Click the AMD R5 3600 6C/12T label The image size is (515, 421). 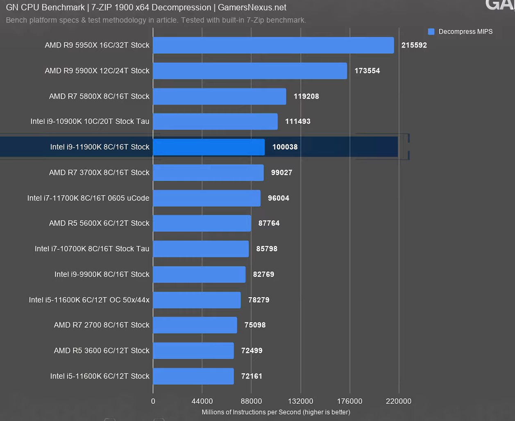[102, 351]
